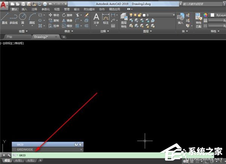Expand the Block (块) panel
The image size is (226, 164).
pyautogui.click(x=185, y=31)
